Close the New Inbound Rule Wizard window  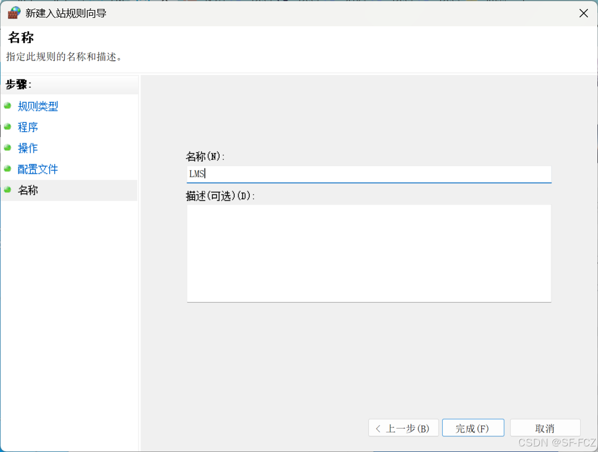tap(583, 13)
